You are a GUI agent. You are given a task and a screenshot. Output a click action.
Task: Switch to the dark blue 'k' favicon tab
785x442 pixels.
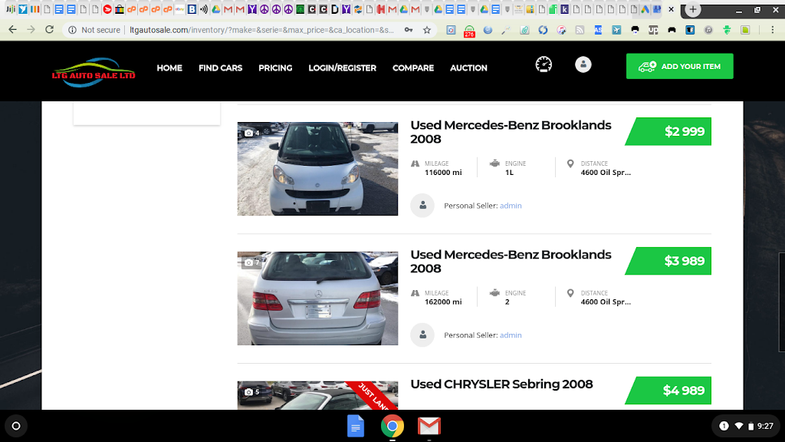tap(564, 9)
